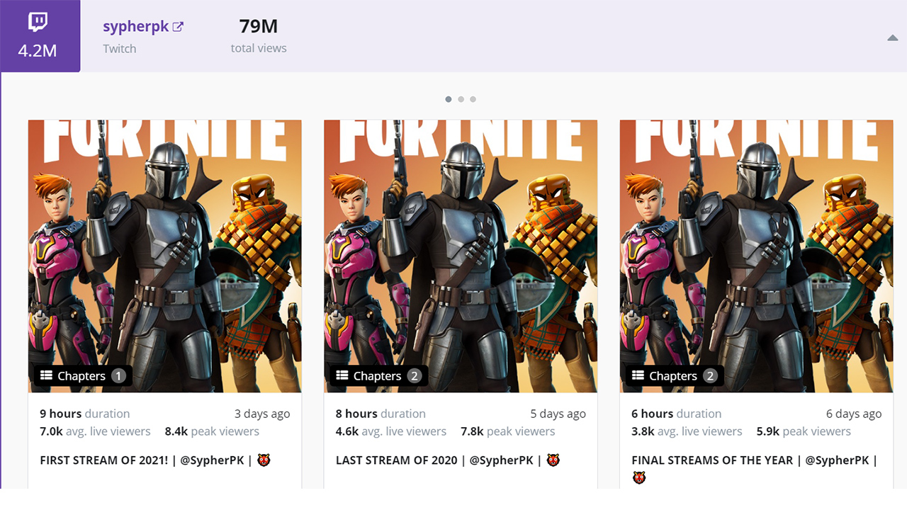The image size is (907, 510).
Task: Select the first carousel page dot
Action: (449, 99)
